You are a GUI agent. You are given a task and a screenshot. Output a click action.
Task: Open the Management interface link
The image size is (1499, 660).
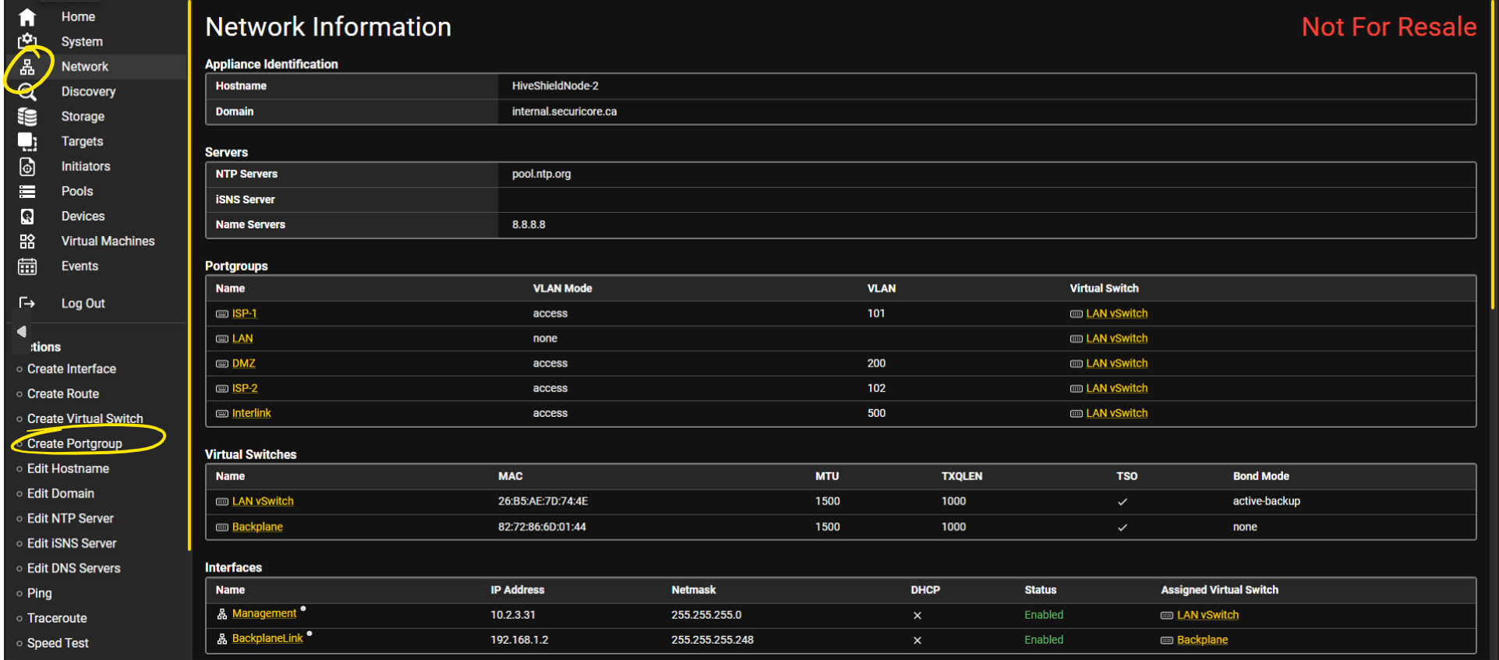264,613
